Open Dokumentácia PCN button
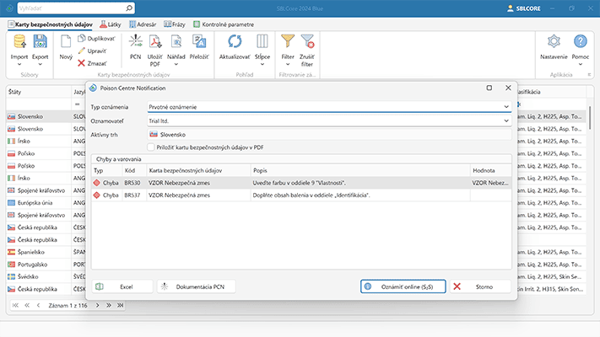Screen dimensions: 600x337 point(196,286)
